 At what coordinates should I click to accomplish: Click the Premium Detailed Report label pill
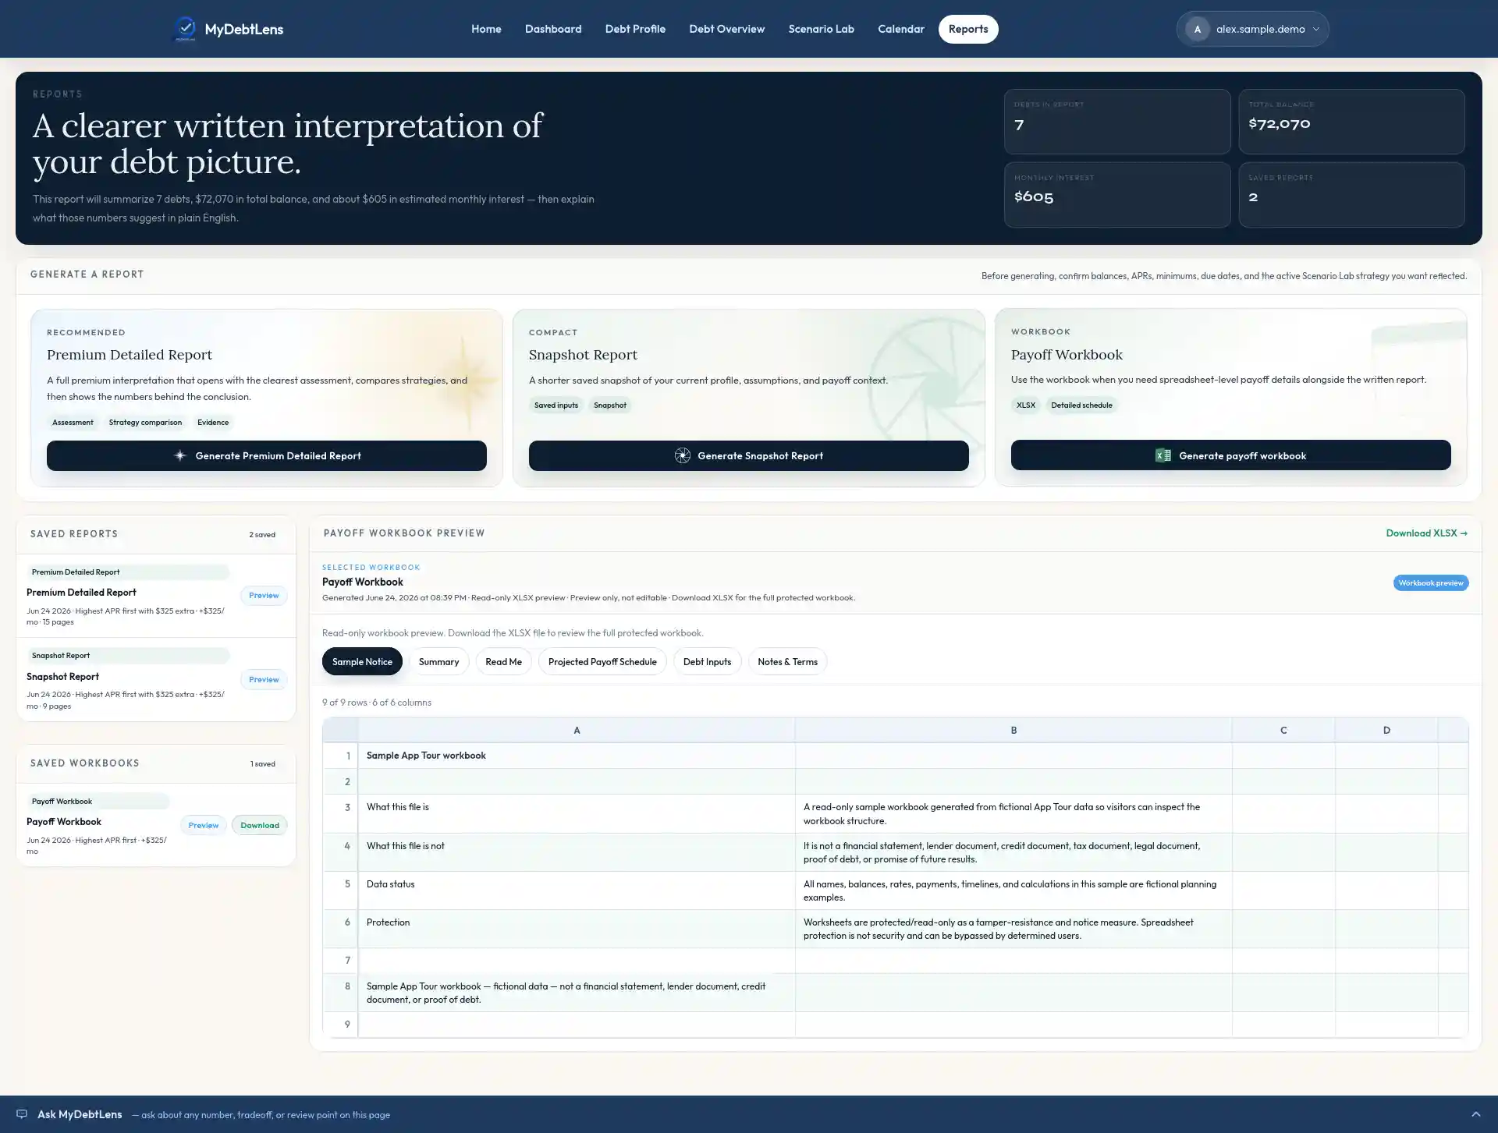128,572
